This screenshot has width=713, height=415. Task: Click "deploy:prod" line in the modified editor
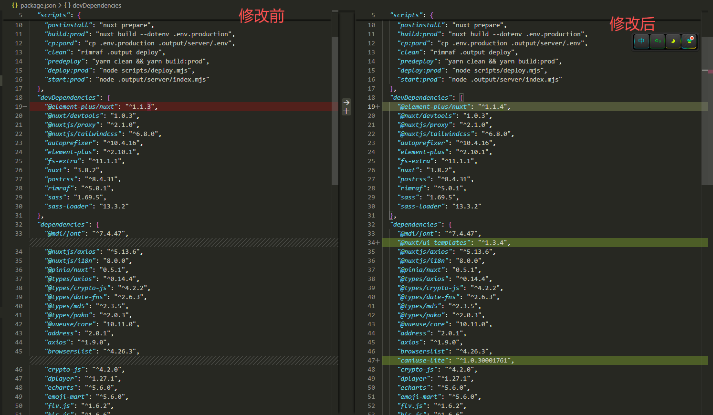pos(472,71)
